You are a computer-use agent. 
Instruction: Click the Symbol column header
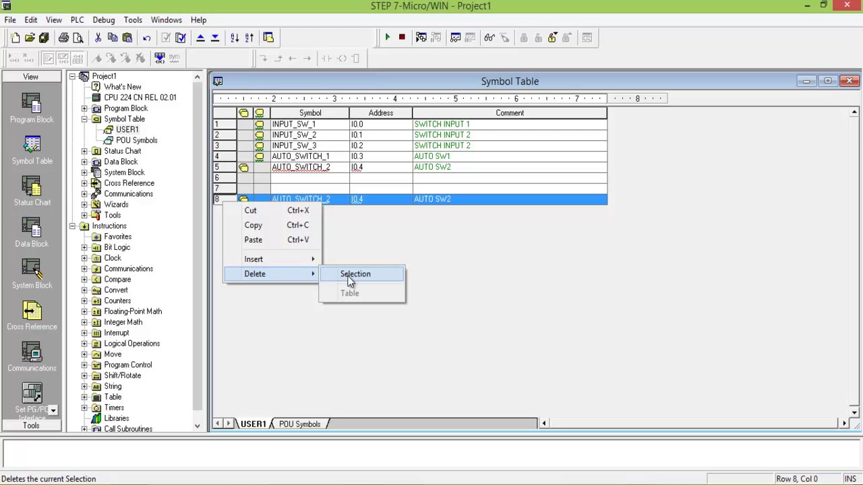click(x=310, y=113)
